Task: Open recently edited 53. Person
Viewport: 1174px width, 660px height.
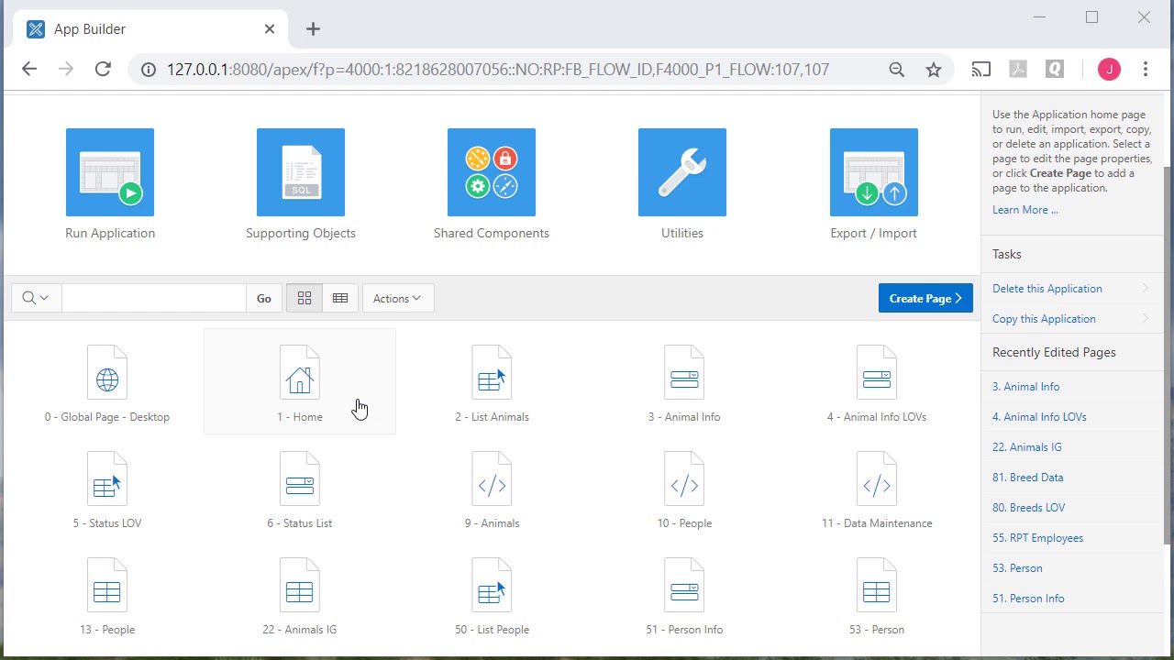Action: point(1017,568)
